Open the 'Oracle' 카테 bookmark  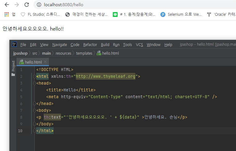coord(221,15)
